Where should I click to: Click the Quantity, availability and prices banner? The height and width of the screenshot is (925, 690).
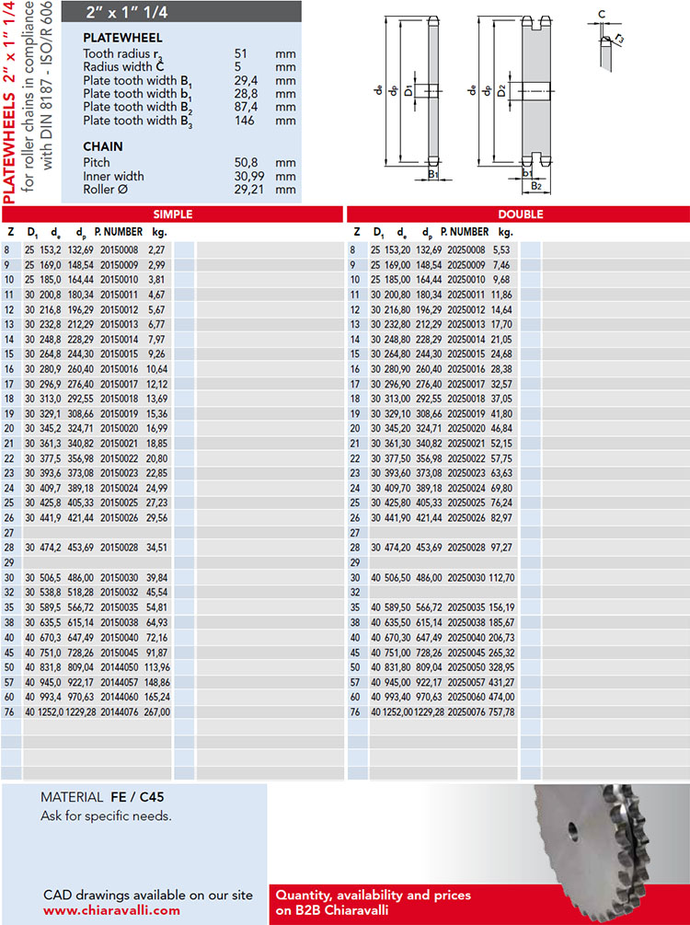(x=374, y=903)
